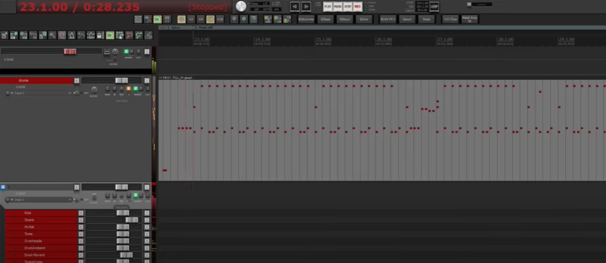Click the drums track pan knob

click(94, 89)
